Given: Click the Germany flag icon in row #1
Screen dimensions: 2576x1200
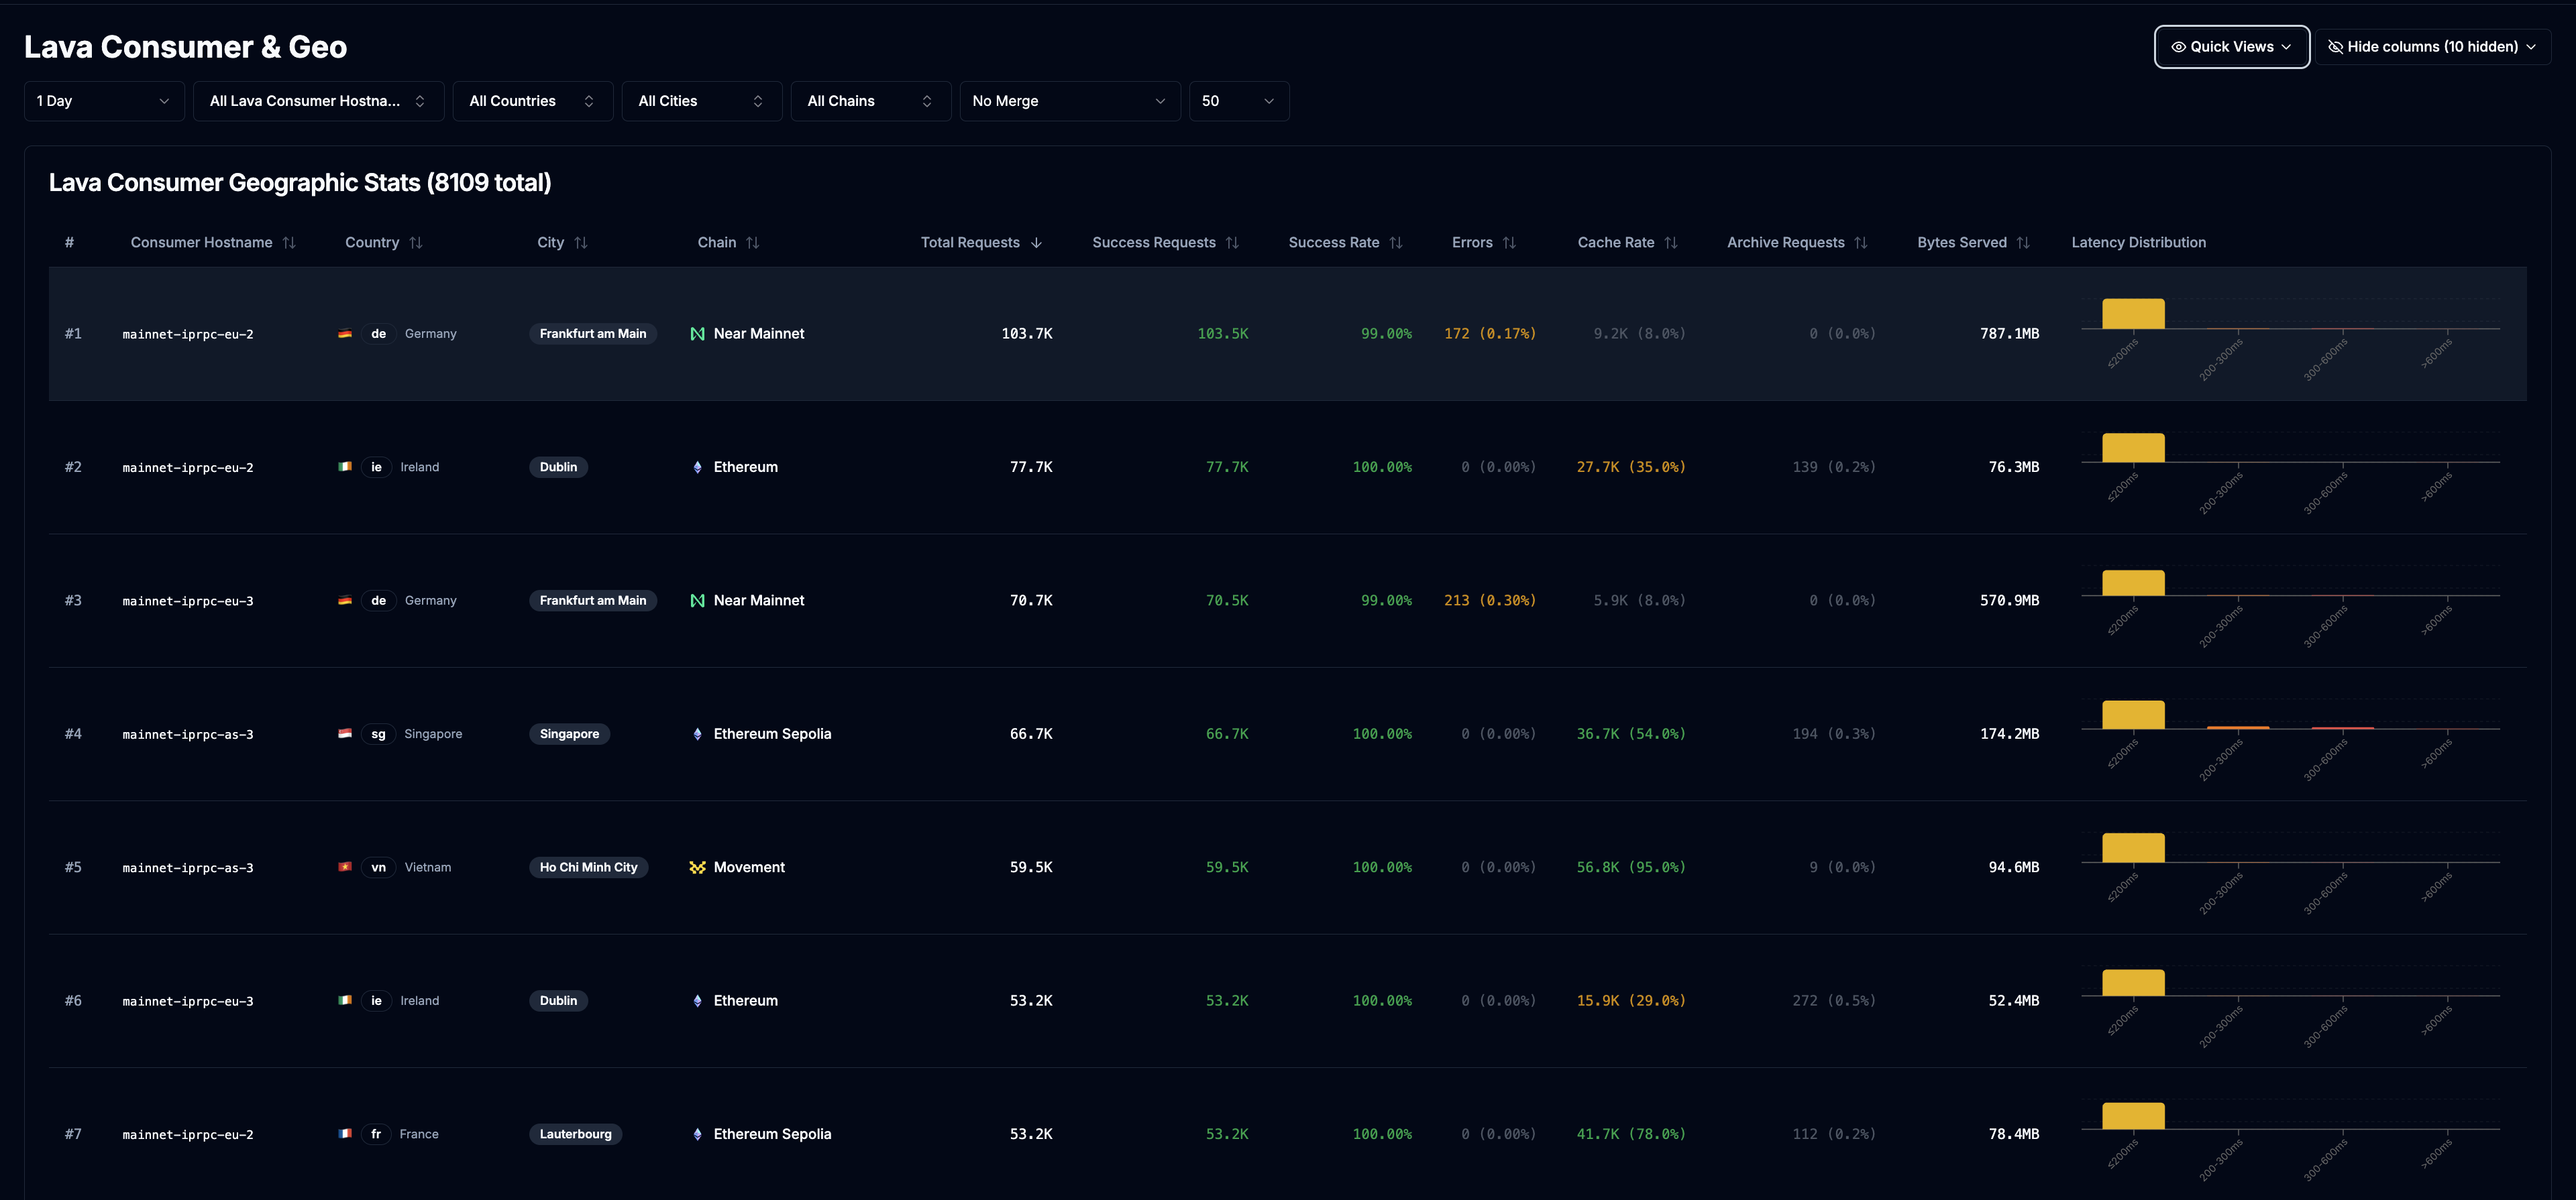Looking at the screenshot, I should coord(346,334).
